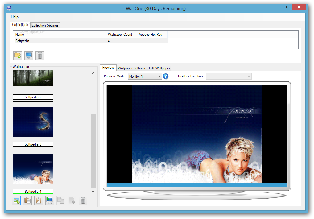This screenshot has width=314, height=219.
Task: Click the Access Hot Key column header
Action: (152, 35)
